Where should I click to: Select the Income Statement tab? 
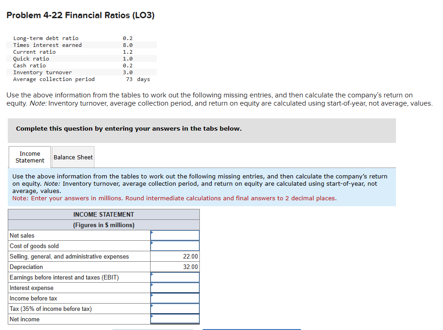29,157
